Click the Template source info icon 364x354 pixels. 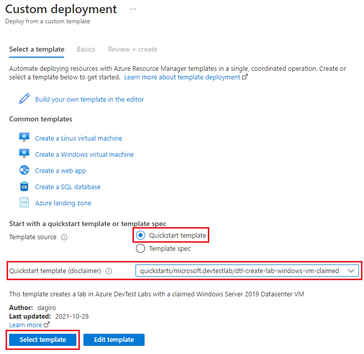click(x=64, y=237)
